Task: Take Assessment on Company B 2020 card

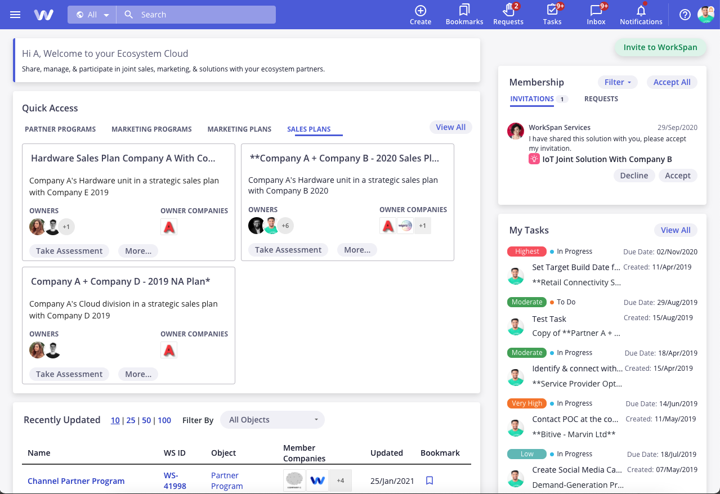Action: click(x=288, y=250)
